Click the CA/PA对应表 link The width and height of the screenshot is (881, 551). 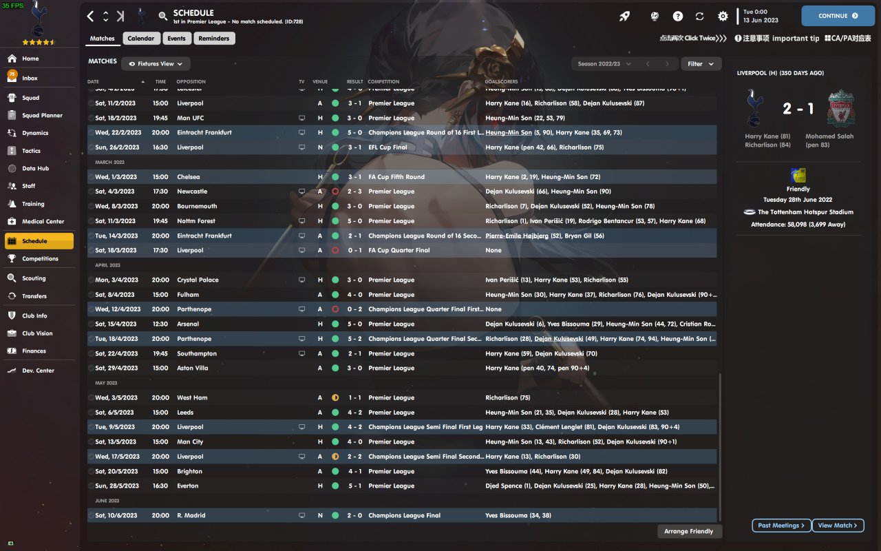(848, 39)
